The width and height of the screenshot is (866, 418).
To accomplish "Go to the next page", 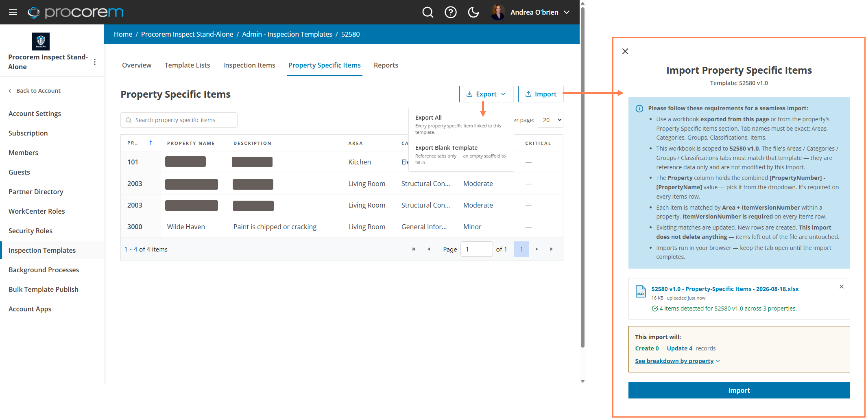I will tap(537, 249).
